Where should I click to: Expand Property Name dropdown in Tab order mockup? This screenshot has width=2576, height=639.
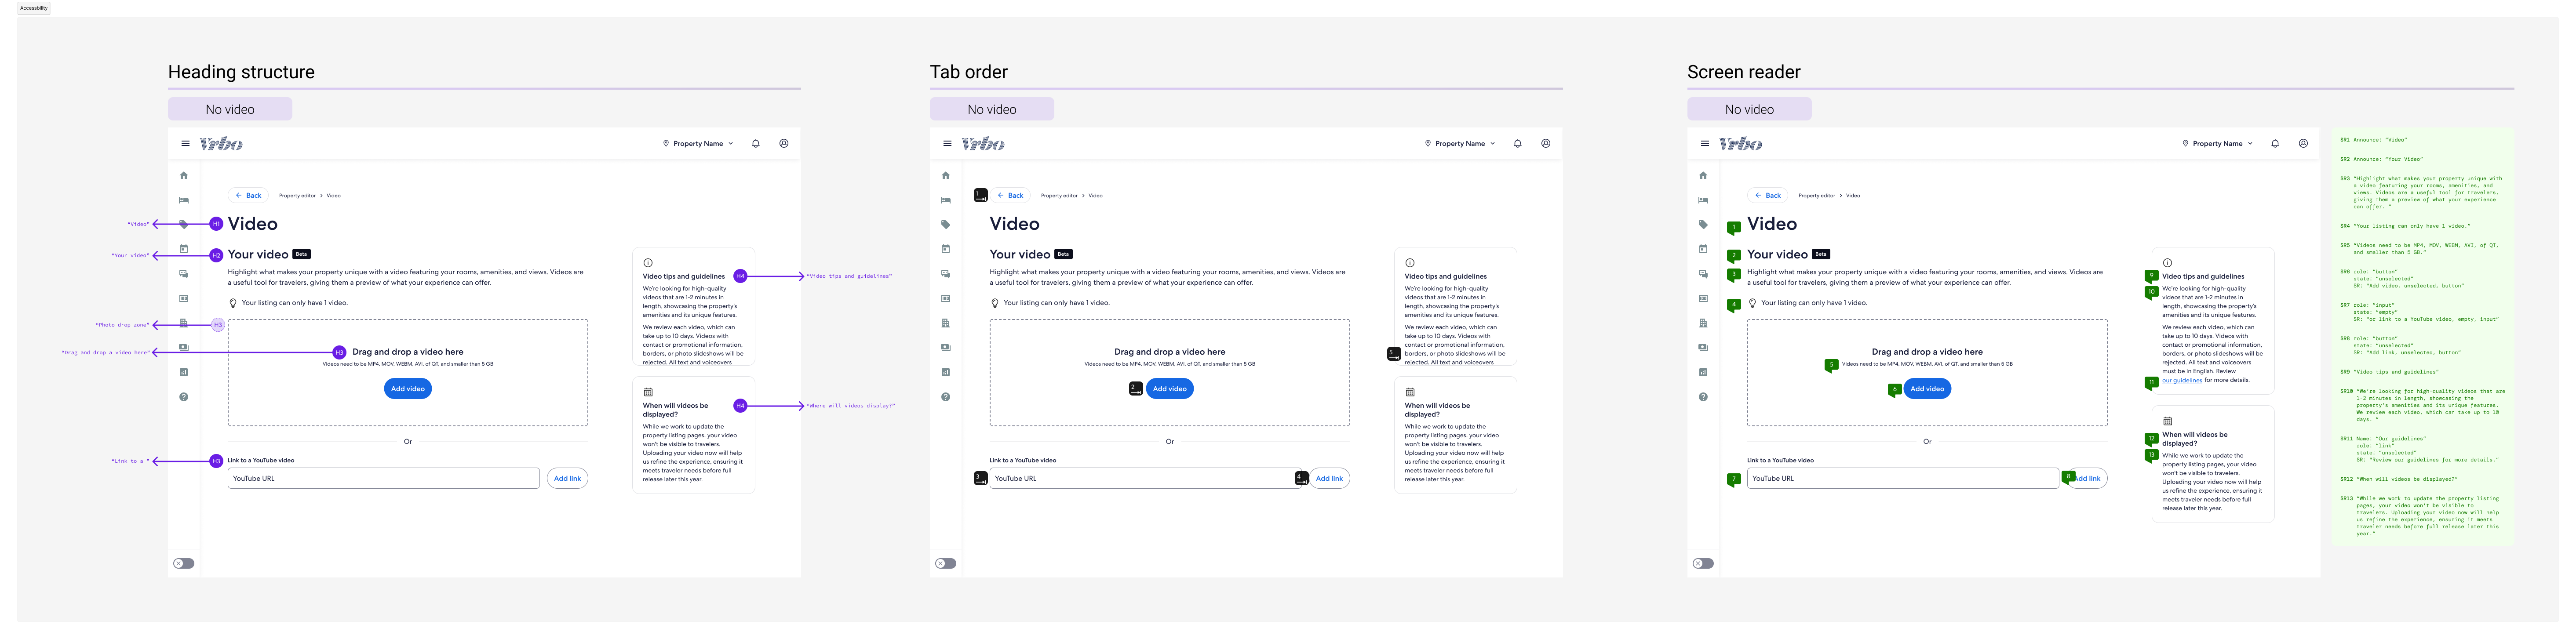point(1460,143)
